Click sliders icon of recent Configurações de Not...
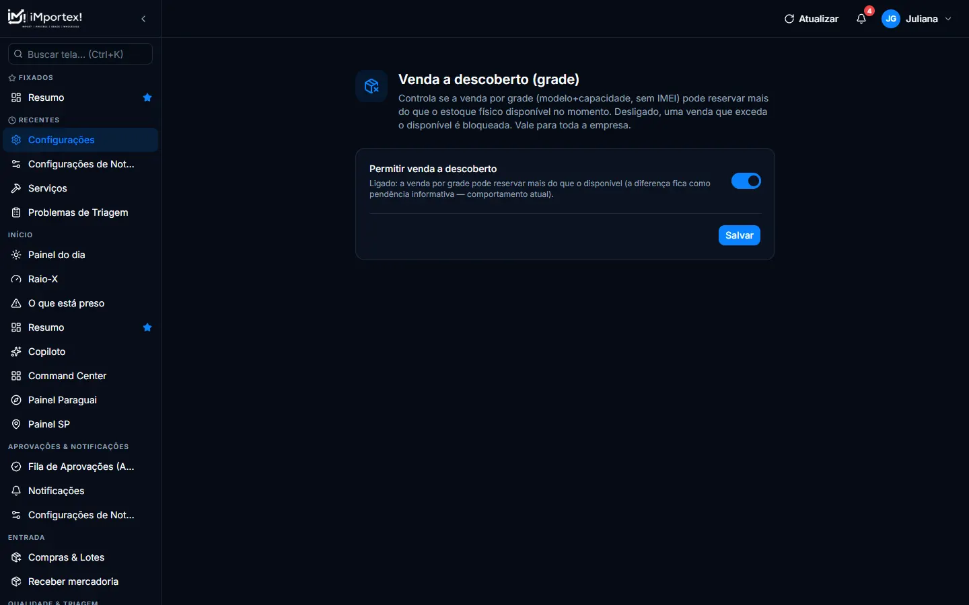 pos(16,164)
